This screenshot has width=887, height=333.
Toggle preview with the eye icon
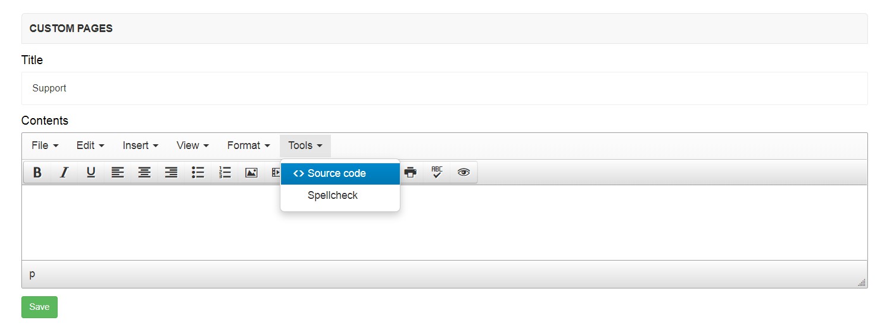click(464, 173)
